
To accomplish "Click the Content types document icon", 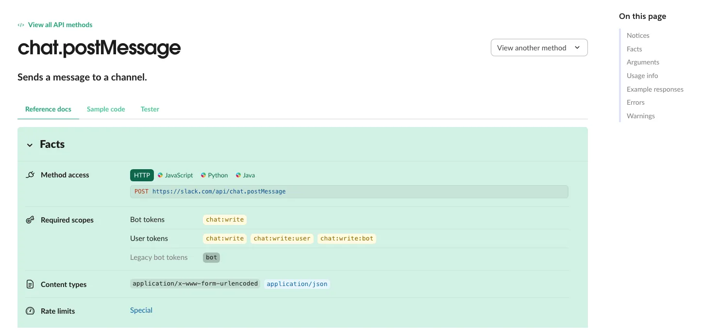I will [x=30, y=285].
